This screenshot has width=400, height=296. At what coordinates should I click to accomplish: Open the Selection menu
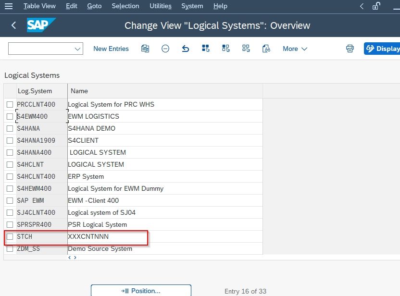point(125,6)
